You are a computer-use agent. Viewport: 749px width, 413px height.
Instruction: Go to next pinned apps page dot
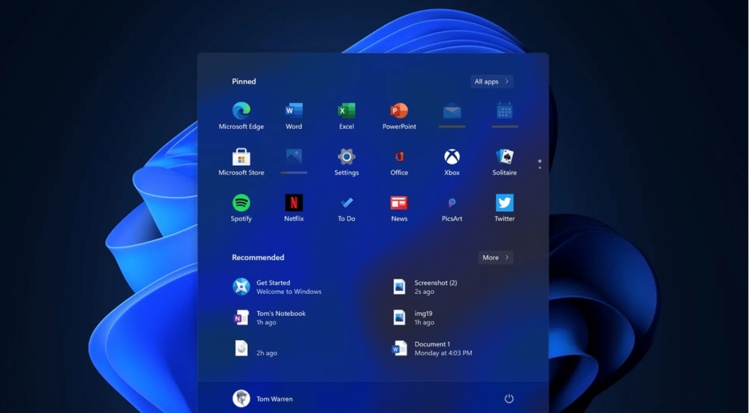(540, 167)
